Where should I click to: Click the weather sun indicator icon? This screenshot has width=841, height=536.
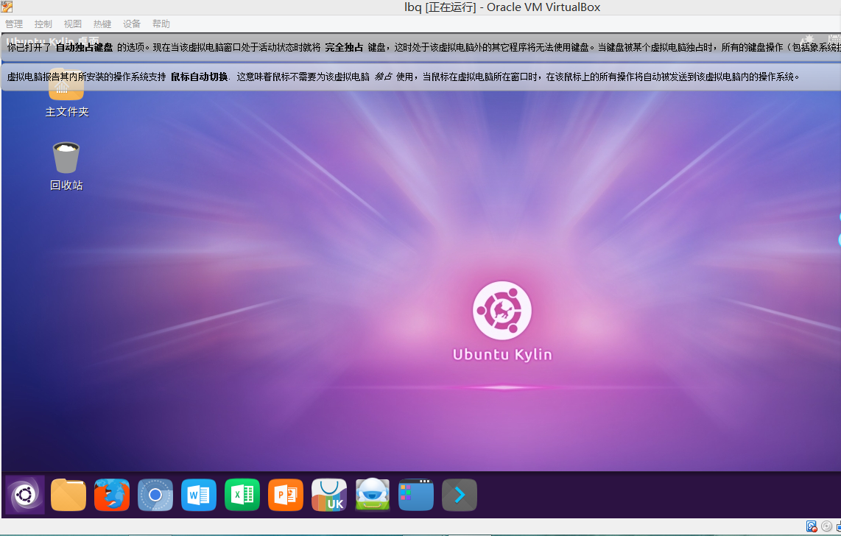pos(807,40)
